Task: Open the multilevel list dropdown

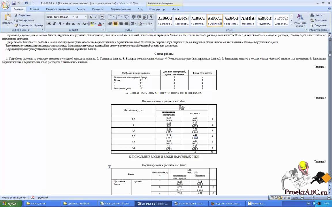Action: coord(129,17)
